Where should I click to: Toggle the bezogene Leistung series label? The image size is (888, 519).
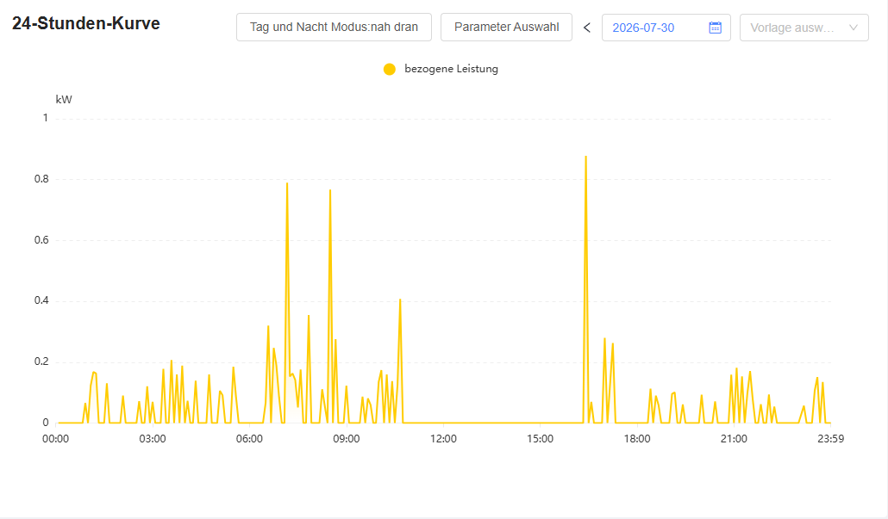452,69
